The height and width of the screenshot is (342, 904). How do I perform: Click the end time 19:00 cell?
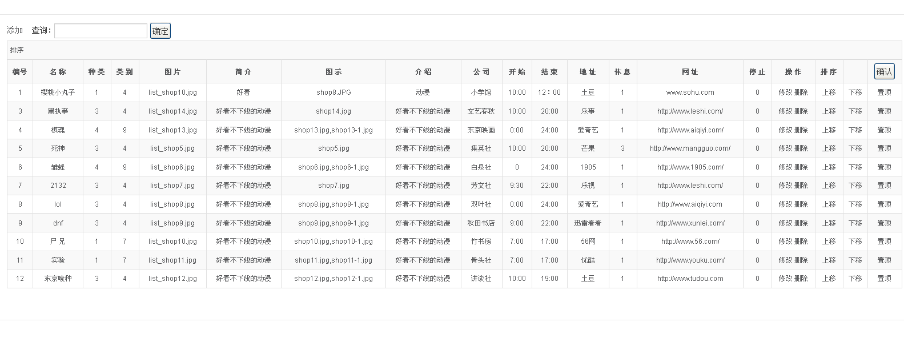(549, 279)
